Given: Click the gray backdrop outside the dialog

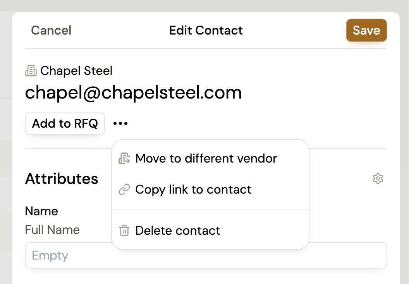Looking at the screenshot, I should [x=5, y=155].
